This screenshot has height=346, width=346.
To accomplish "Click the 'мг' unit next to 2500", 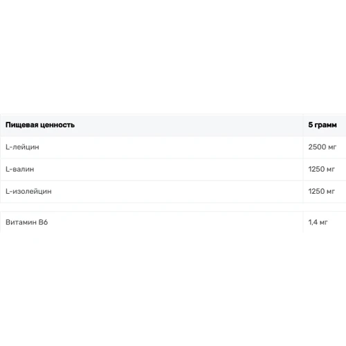I will click(x=332, y=147).
